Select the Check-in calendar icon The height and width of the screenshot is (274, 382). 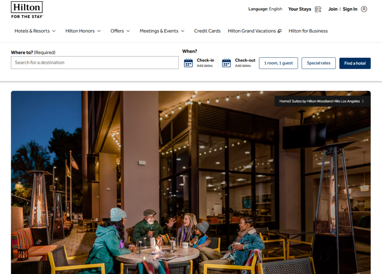[188, 63]
